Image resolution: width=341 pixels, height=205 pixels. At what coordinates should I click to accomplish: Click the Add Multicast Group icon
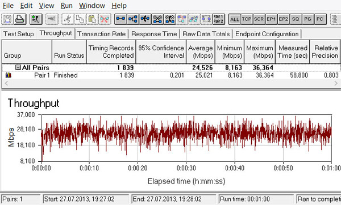tap(133, 19)
